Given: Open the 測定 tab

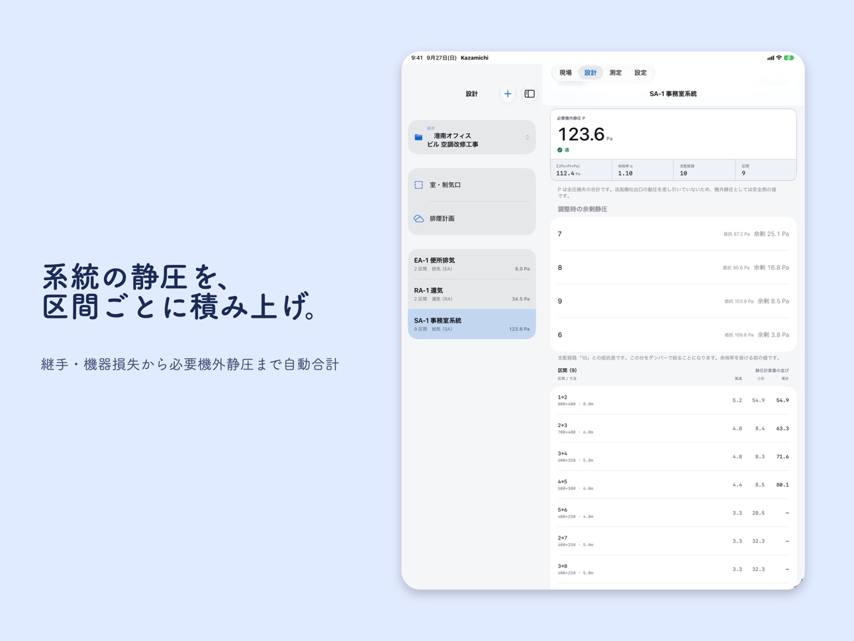Looking at the screenshot, I should coord(616,73).
